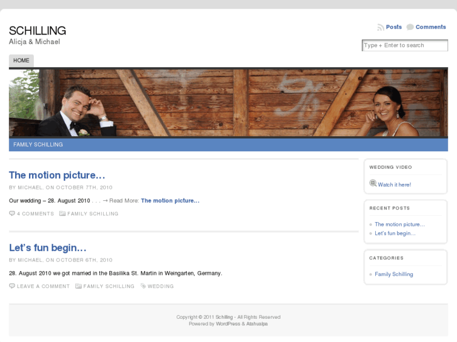
Task: Click comment bubble icon beside Leave a Comment
Action: tap(12, 286)
